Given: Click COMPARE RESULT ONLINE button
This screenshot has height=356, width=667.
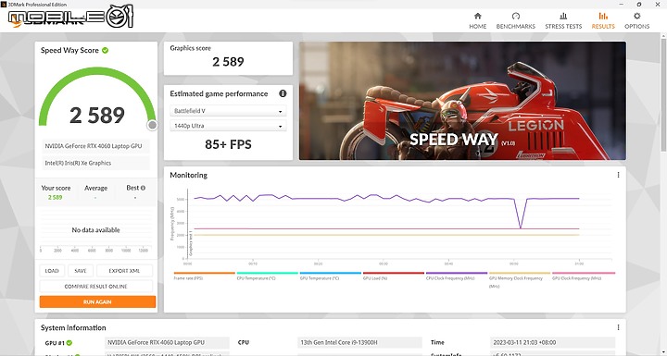Looking at the screenshot, I should pyautogui.click(x=95, y=287).
